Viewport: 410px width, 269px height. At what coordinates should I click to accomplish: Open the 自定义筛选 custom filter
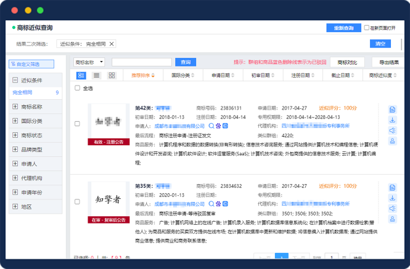(31, 64)
